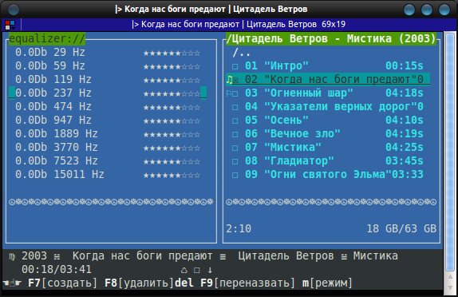The width and height of the screenshot is (458, 297).
Task: Adjust the 29 Hz equalizer star bar
Action: (172, 53)
